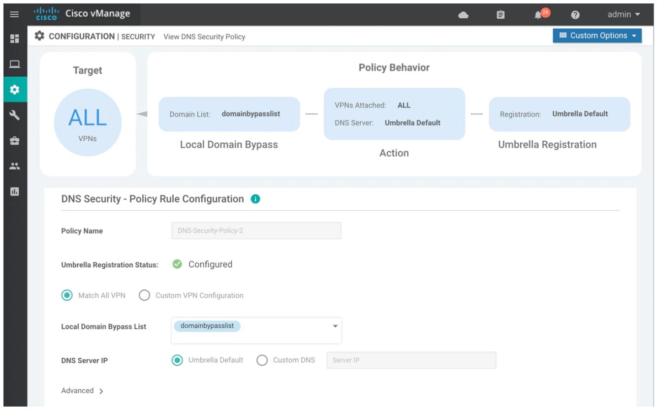Image resolution: width=657 pixels, height=410 pixels.
Task: Open the Local Domain Bypass List dropdown
Action: click(x=336, y=326)
